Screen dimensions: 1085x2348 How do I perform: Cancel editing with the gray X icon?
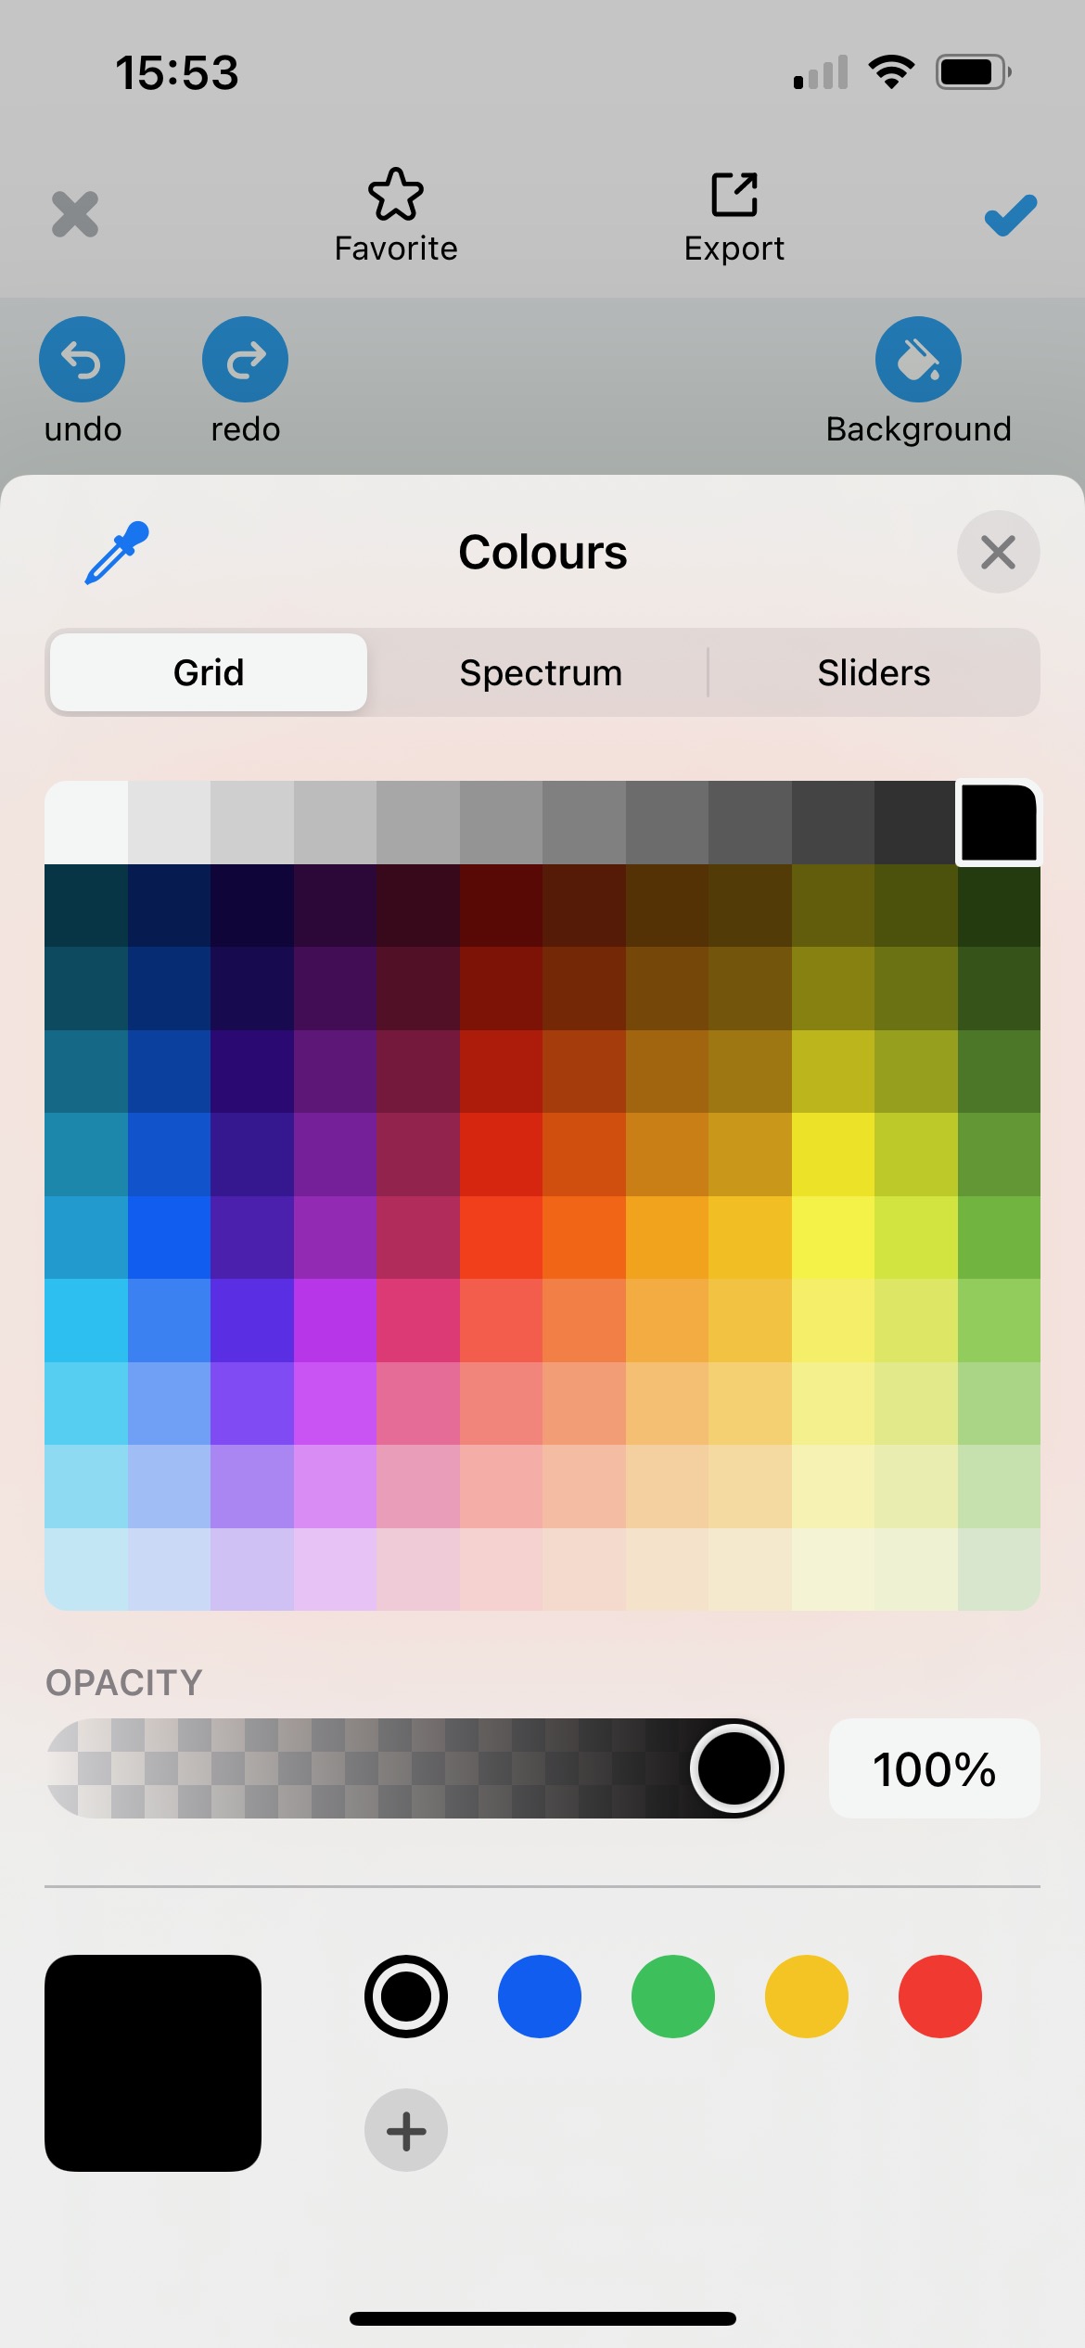(75, 215)
